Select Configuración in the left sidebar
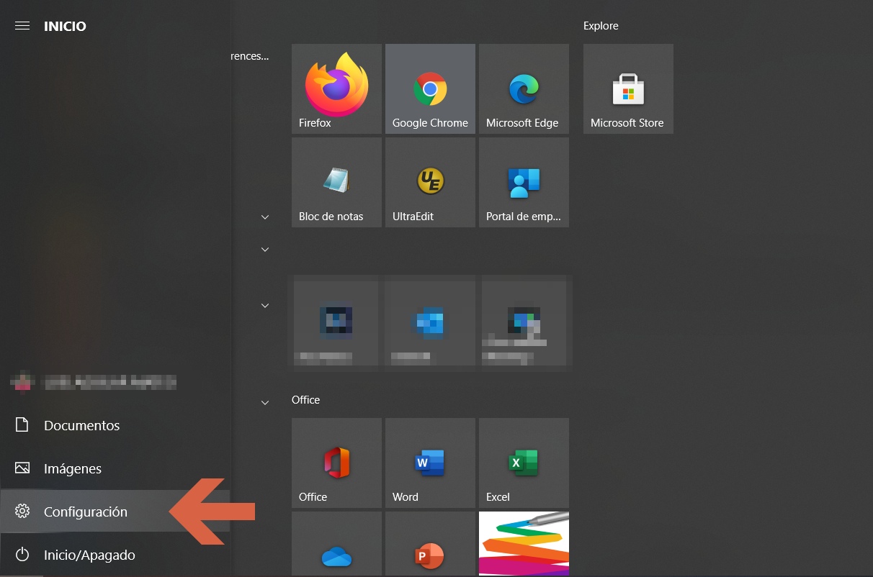The width and height of the screenshot is (873, 577). (x=115, y=512)
